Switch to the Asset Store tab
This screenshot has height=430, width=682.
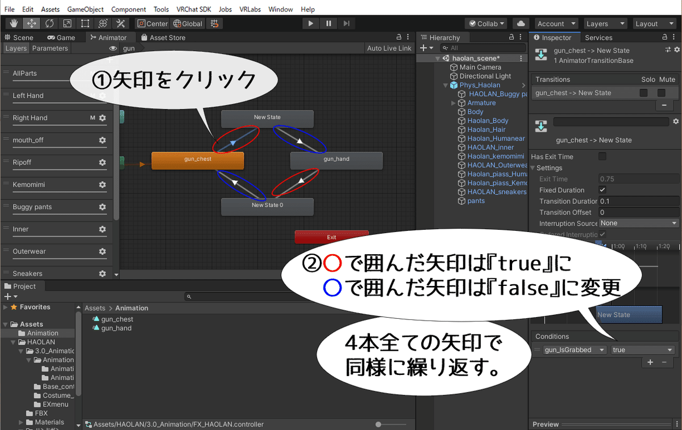(163, 37)
